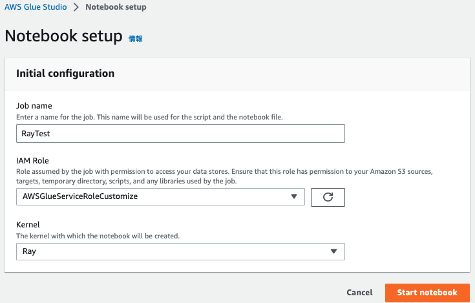The width and height of the screenshot is (475, 303).
Task: Click the Kernel label
Action: pyautogui.click(x=28, y=225)
